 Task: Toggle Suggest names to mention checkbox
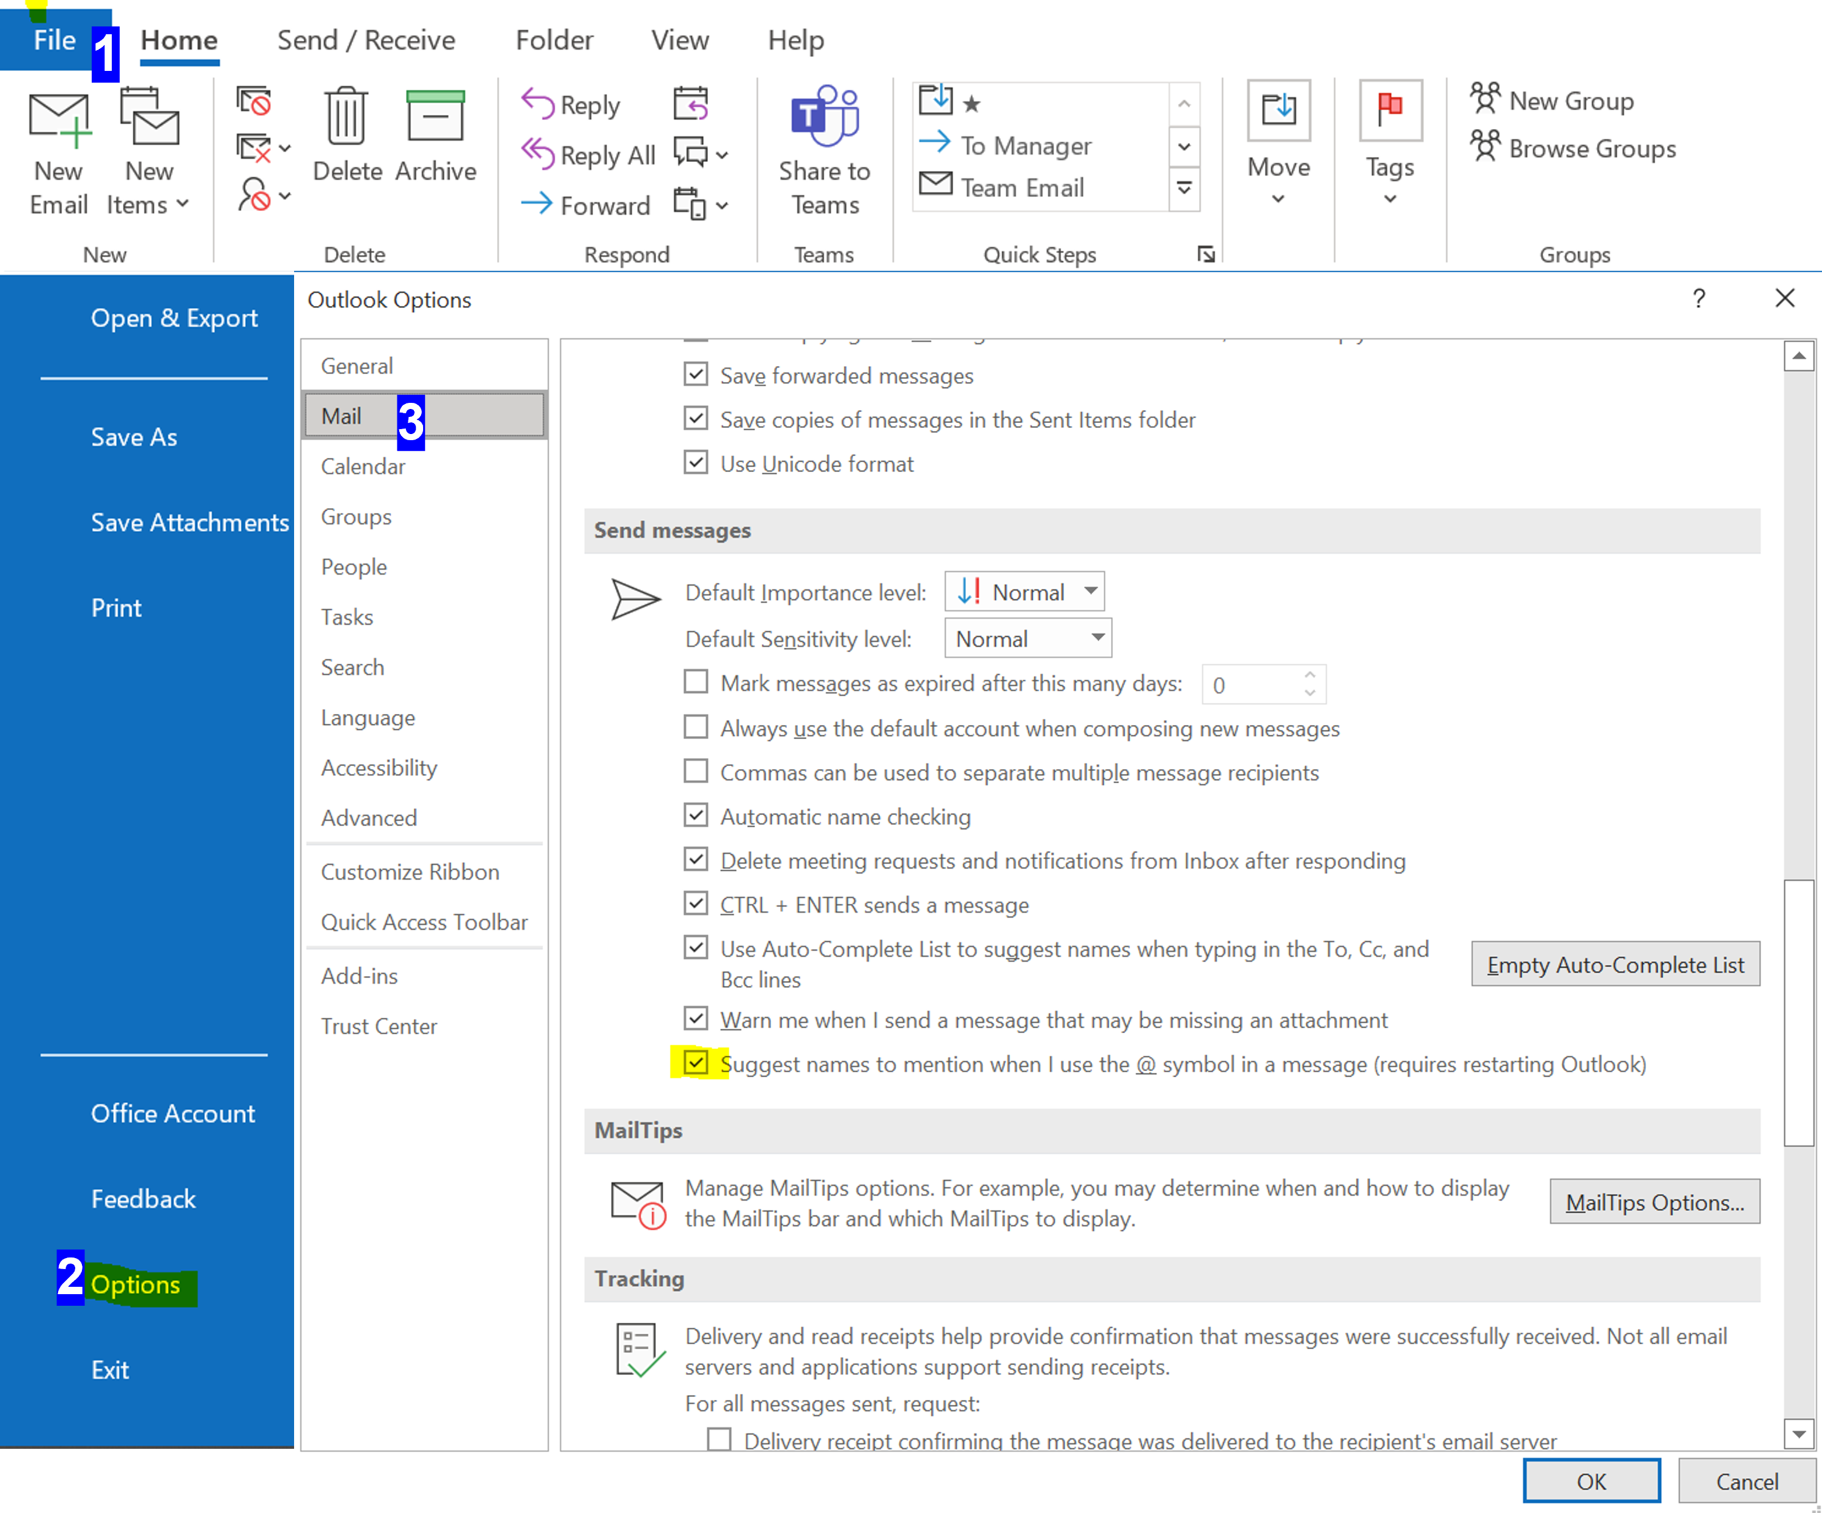click(696, 1062)
